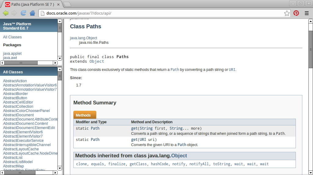The image size is (313, 175).
Task: Click Path return type in first method row
Action: [95, 128]
